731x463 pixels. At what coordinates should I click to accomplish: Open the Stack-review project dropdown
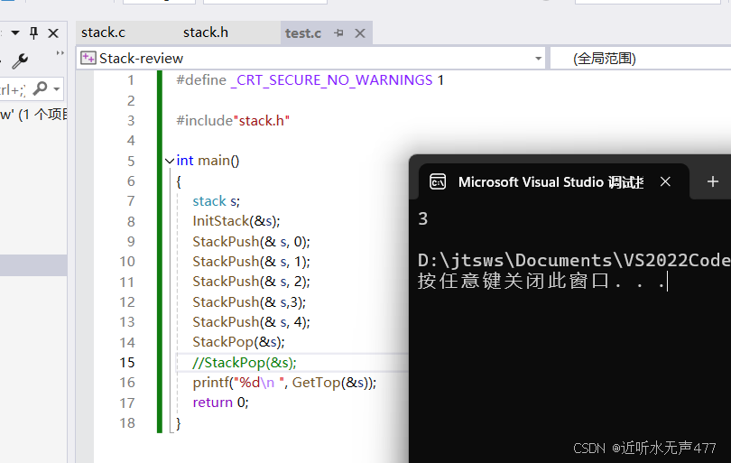pyautogui.click(x=539, y=59)
